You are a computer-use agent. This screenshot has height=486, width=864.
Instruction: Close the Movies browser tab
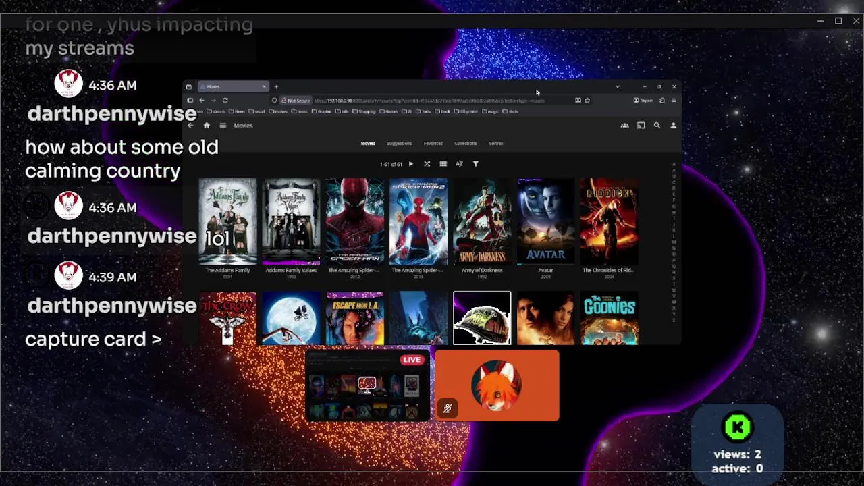[x=264, y=86]
